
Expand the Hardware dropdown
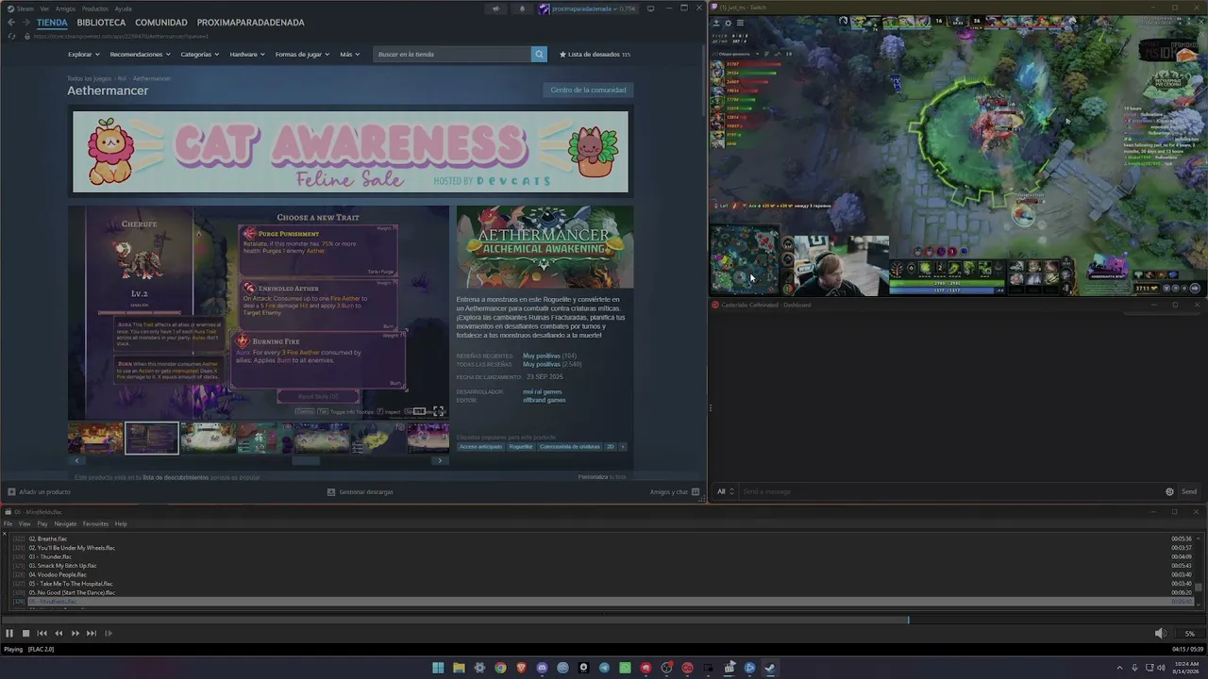[247, 55]
